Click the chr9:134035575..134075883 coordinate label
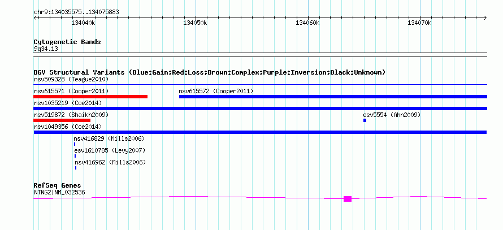Viewport: 503px width, 230px height. (76, 12)
